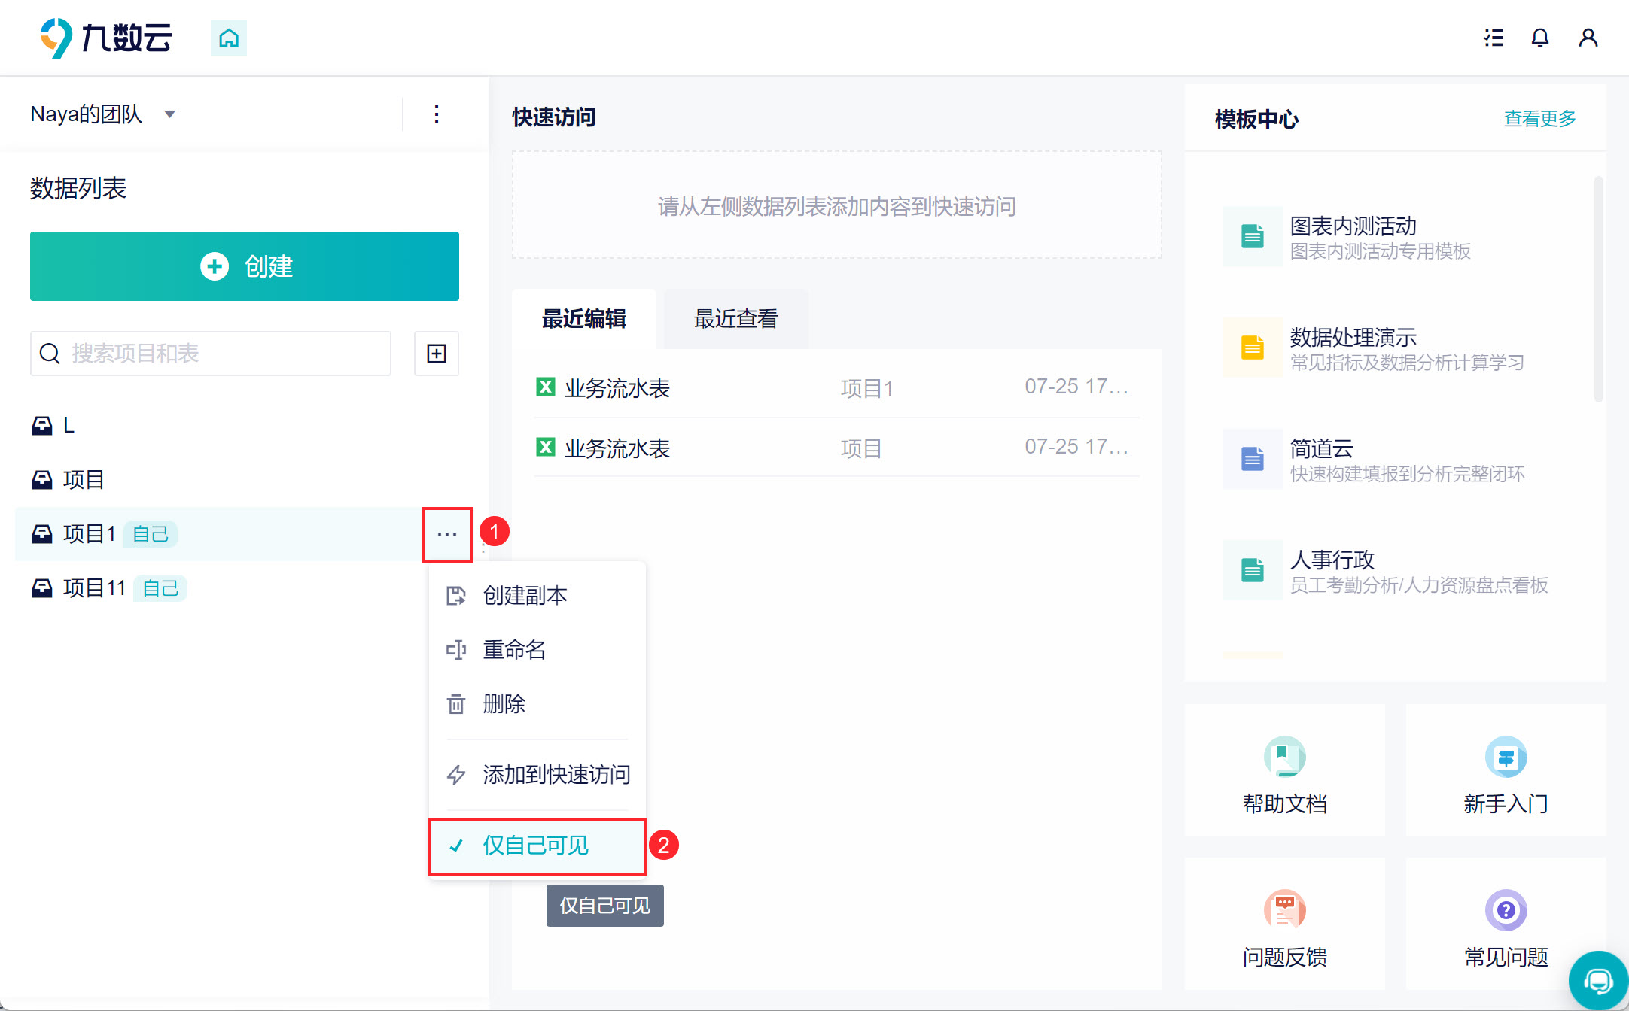Open 问题反馈 feedback shortcut

pyautogui.click(x=1284, y=925)
